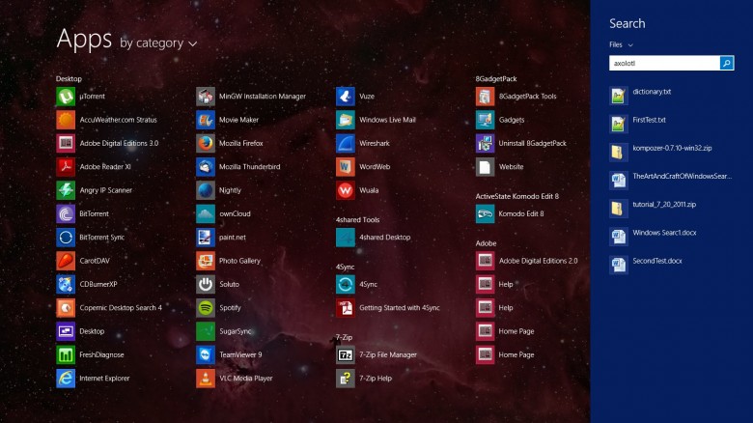Click the 4shared Tools header

pos(358,219)
